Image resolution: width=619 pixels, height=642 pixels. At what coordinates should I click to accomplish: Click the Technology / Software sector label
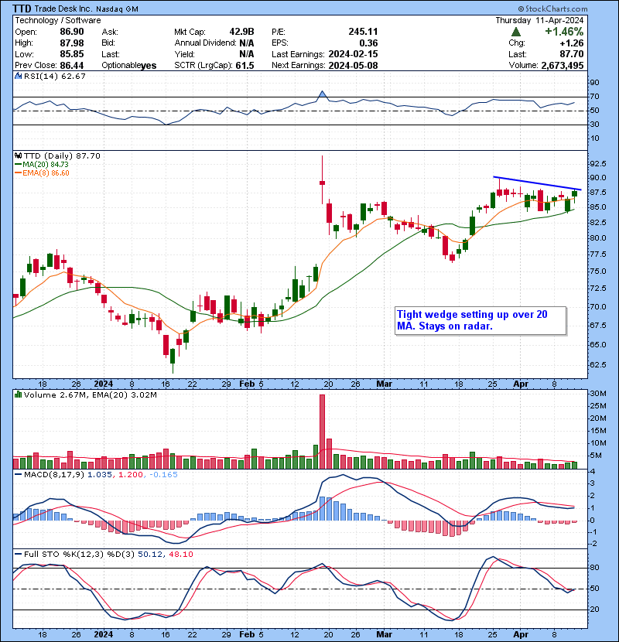coord(58,20)
